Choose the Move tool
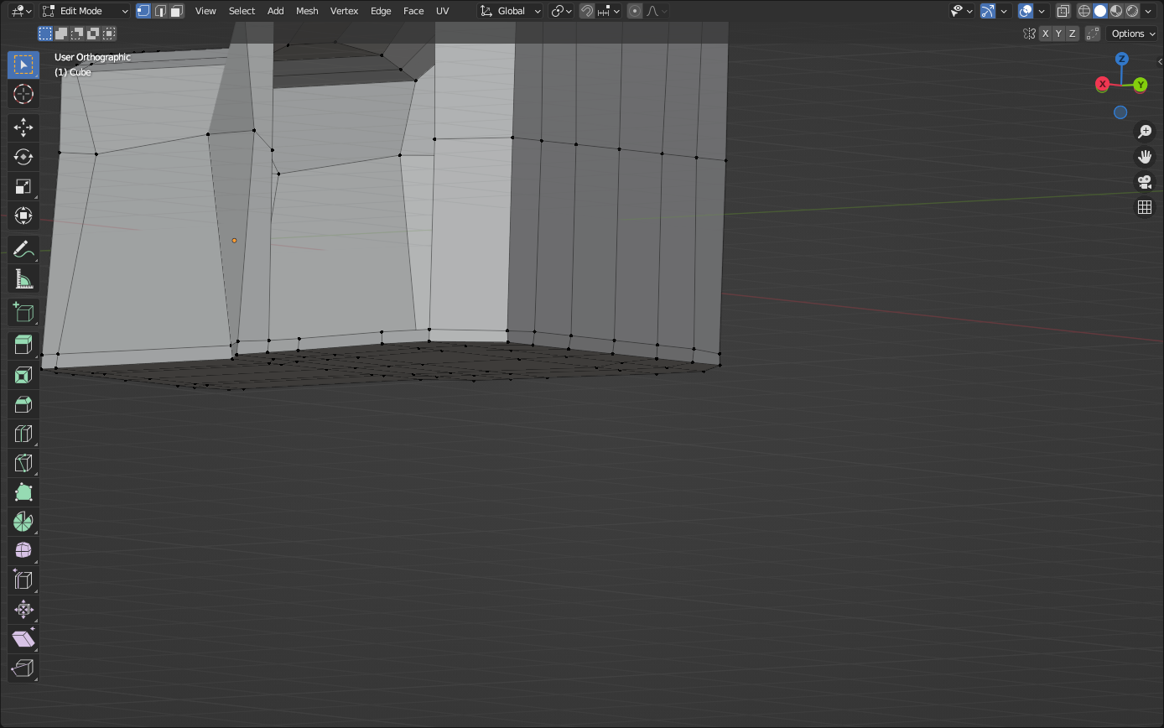 (23, 127)
